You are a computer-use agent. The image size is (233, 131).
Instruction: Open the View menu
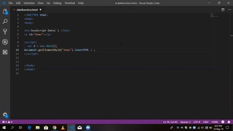pyautogui.click(x=40, y=3)
